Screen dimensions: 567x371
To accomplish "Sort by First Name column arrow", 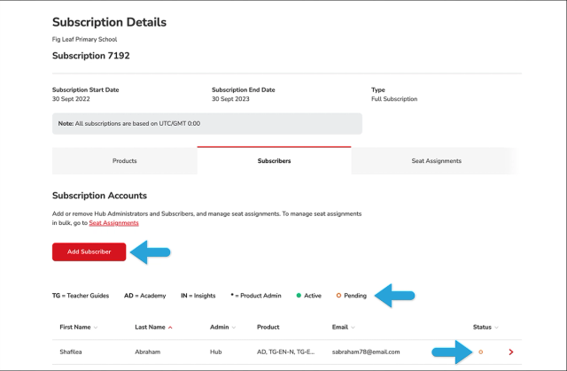I will click(96, 328).
